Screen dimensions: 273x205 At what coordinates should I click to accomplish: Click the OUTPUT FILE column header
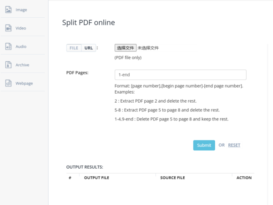tap(96, 178)
